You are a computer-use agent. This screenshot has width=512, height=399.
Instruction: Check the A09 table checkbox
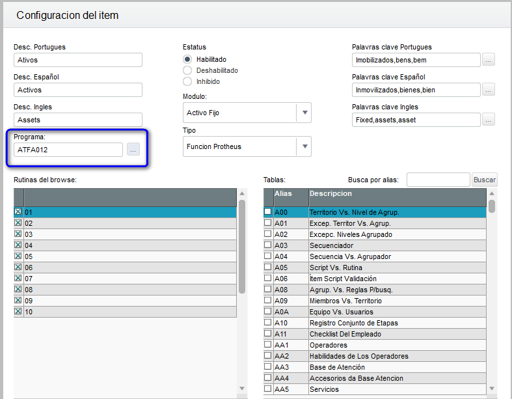[x=268, y=300]
